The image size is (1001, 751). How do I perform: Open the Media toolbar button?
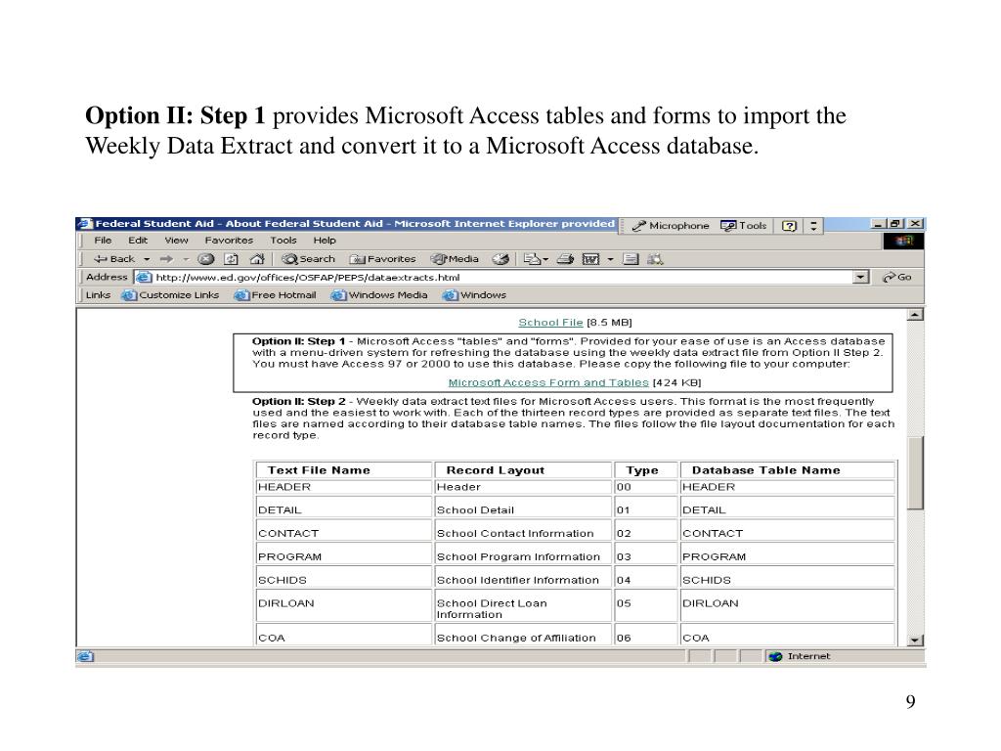click(455, 259)
